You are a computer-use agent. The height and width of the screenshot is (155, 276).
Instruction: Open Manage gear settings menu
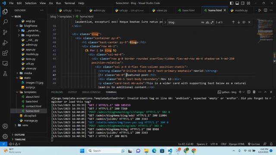[5, 136]
